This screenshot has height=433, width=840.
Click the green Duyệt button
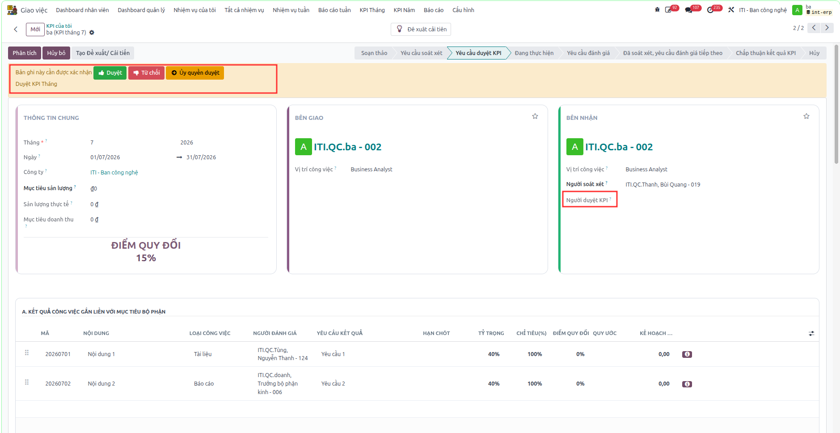pos(110,73)
